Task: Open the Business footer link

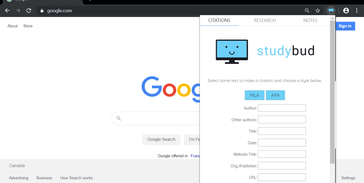Action: point(44,178)
